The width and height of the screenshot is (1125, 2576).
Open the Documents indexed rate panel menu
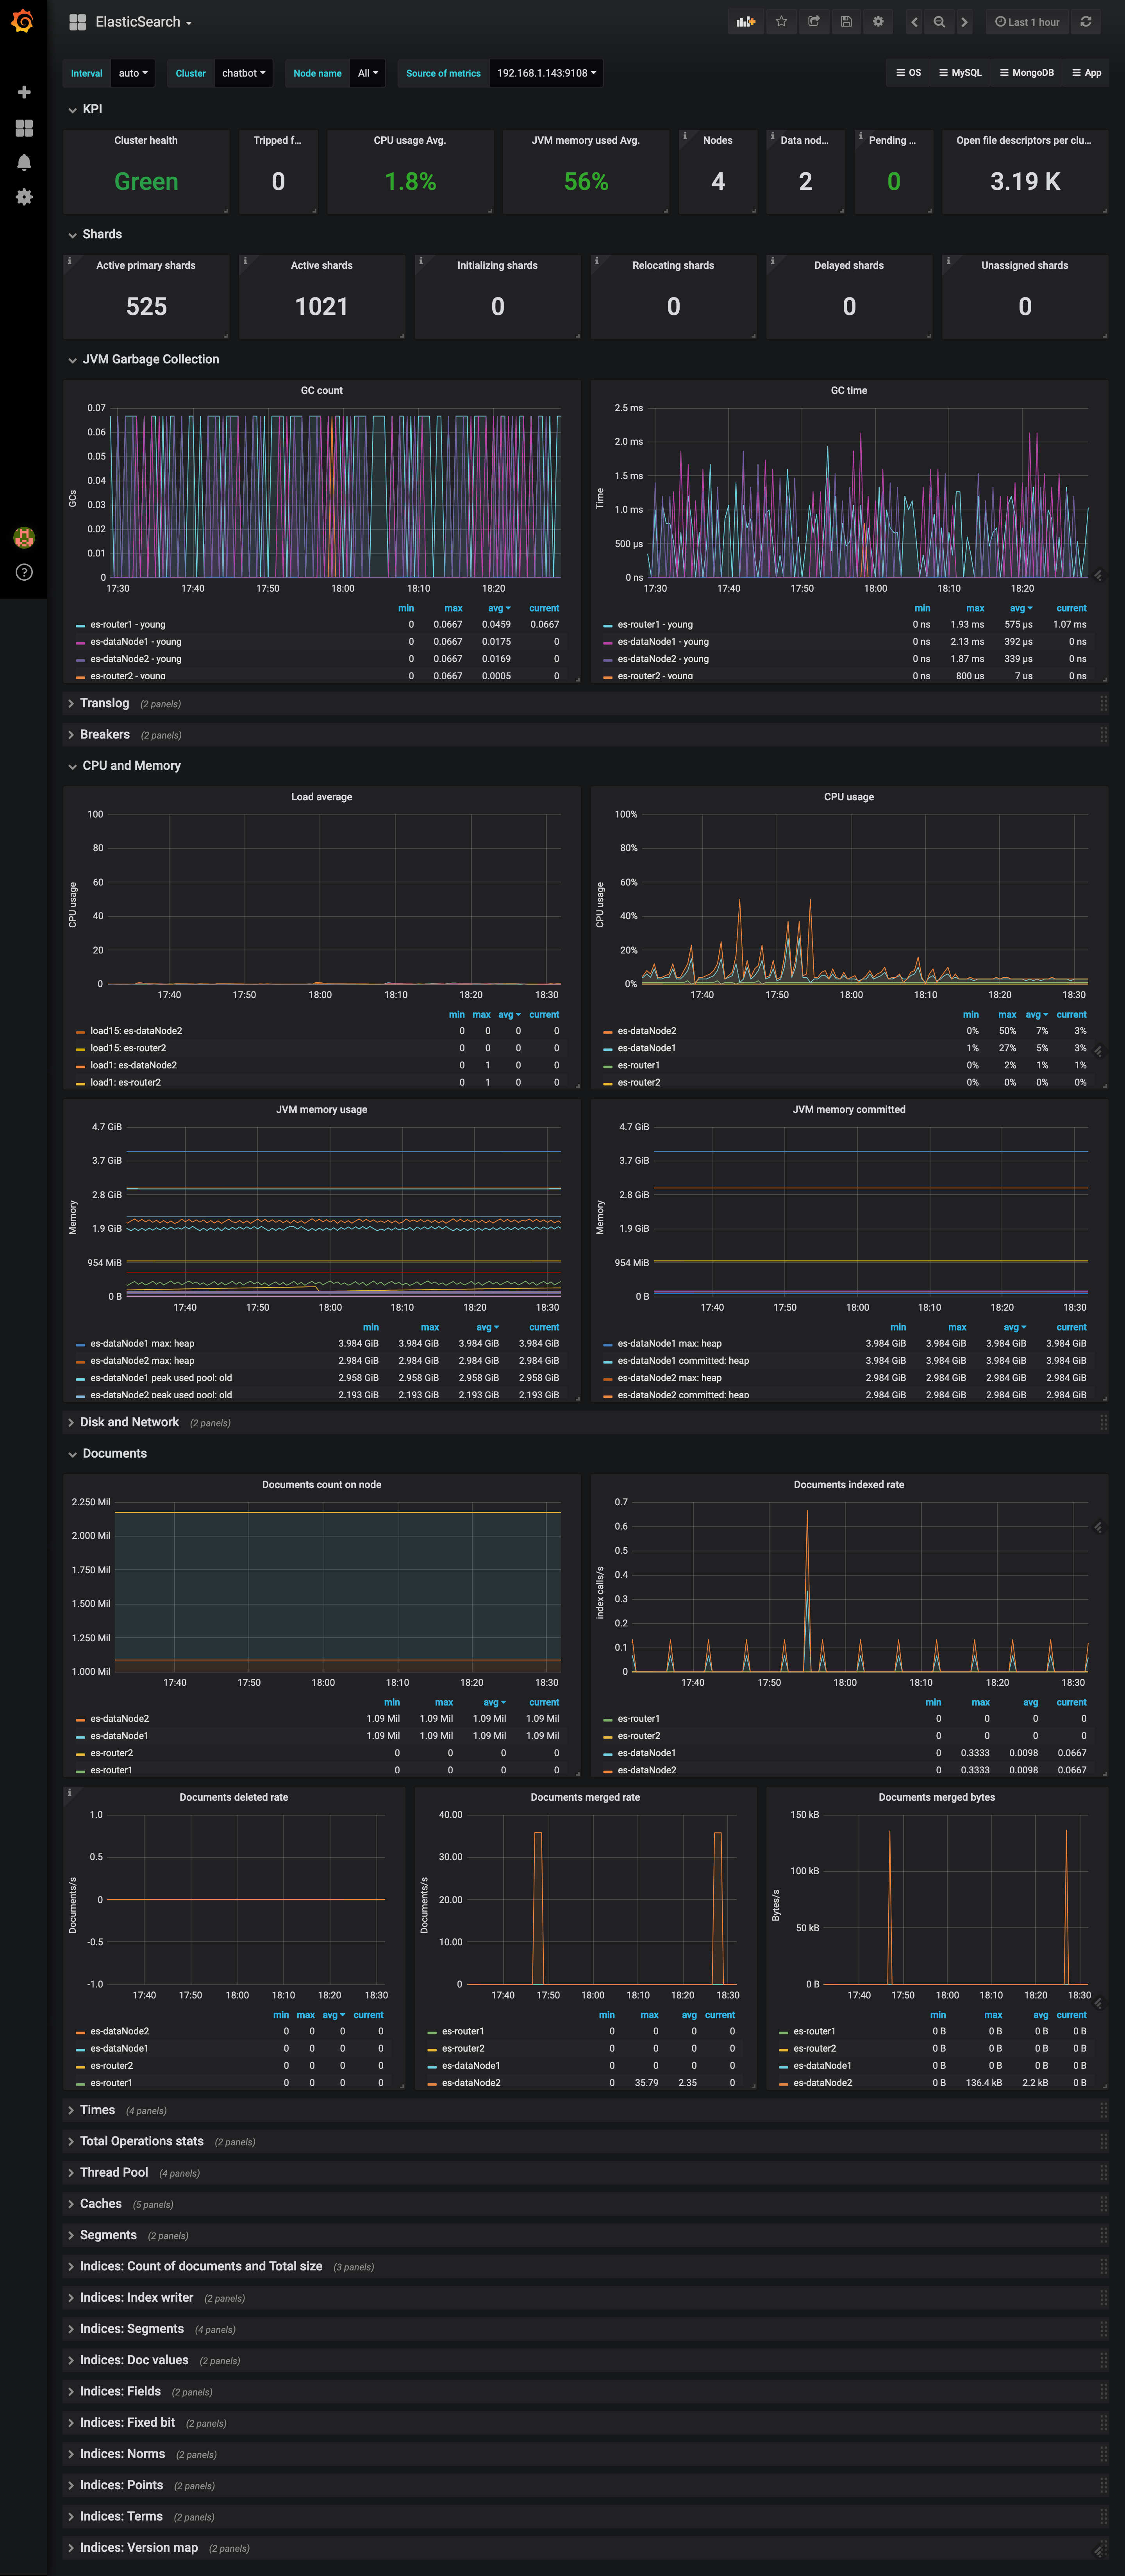pos(849,1484)
